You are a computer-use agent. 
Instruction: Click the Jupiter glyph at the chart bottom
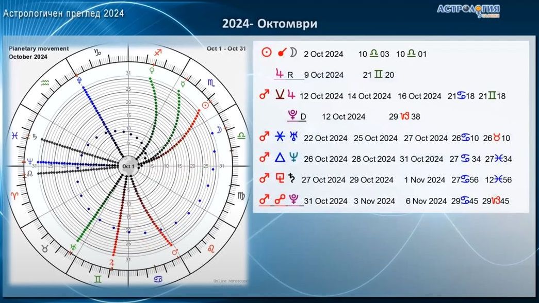111,263
